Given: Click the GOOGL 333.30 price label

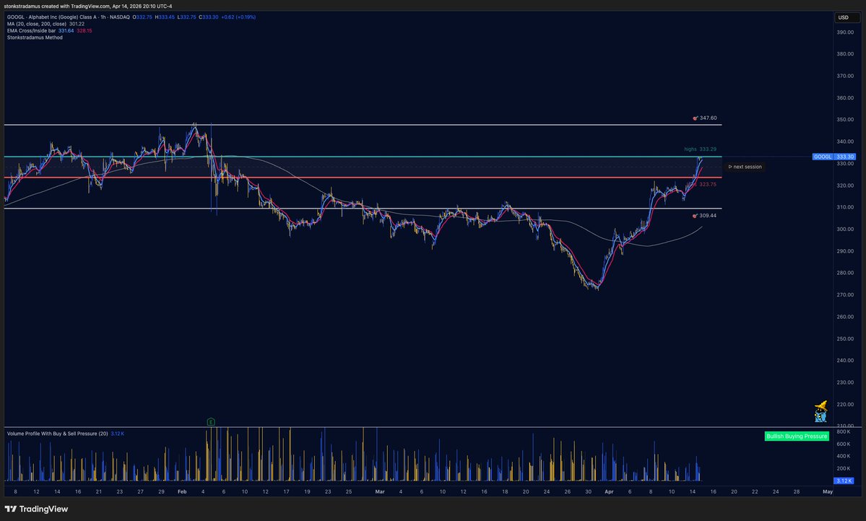Looking at the screenshot, I should [x=834, y=157].
